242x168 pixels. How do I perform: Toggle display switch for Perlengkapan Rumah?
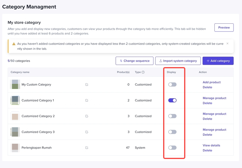[172, 148]
